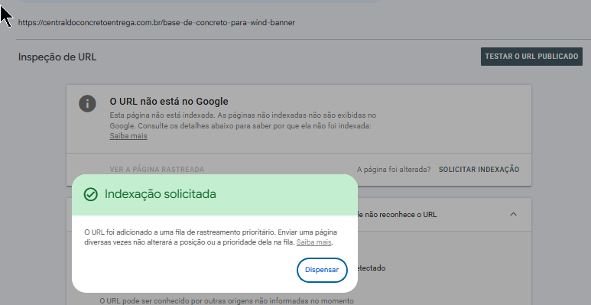Click 'O URL foi adicionado a uma fila' message

tap(210, 237)
